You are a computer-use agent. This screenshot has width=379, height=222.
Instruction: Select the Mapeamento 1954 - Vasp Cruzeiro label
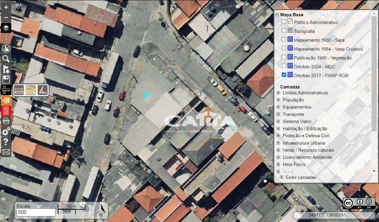(328, 49)
